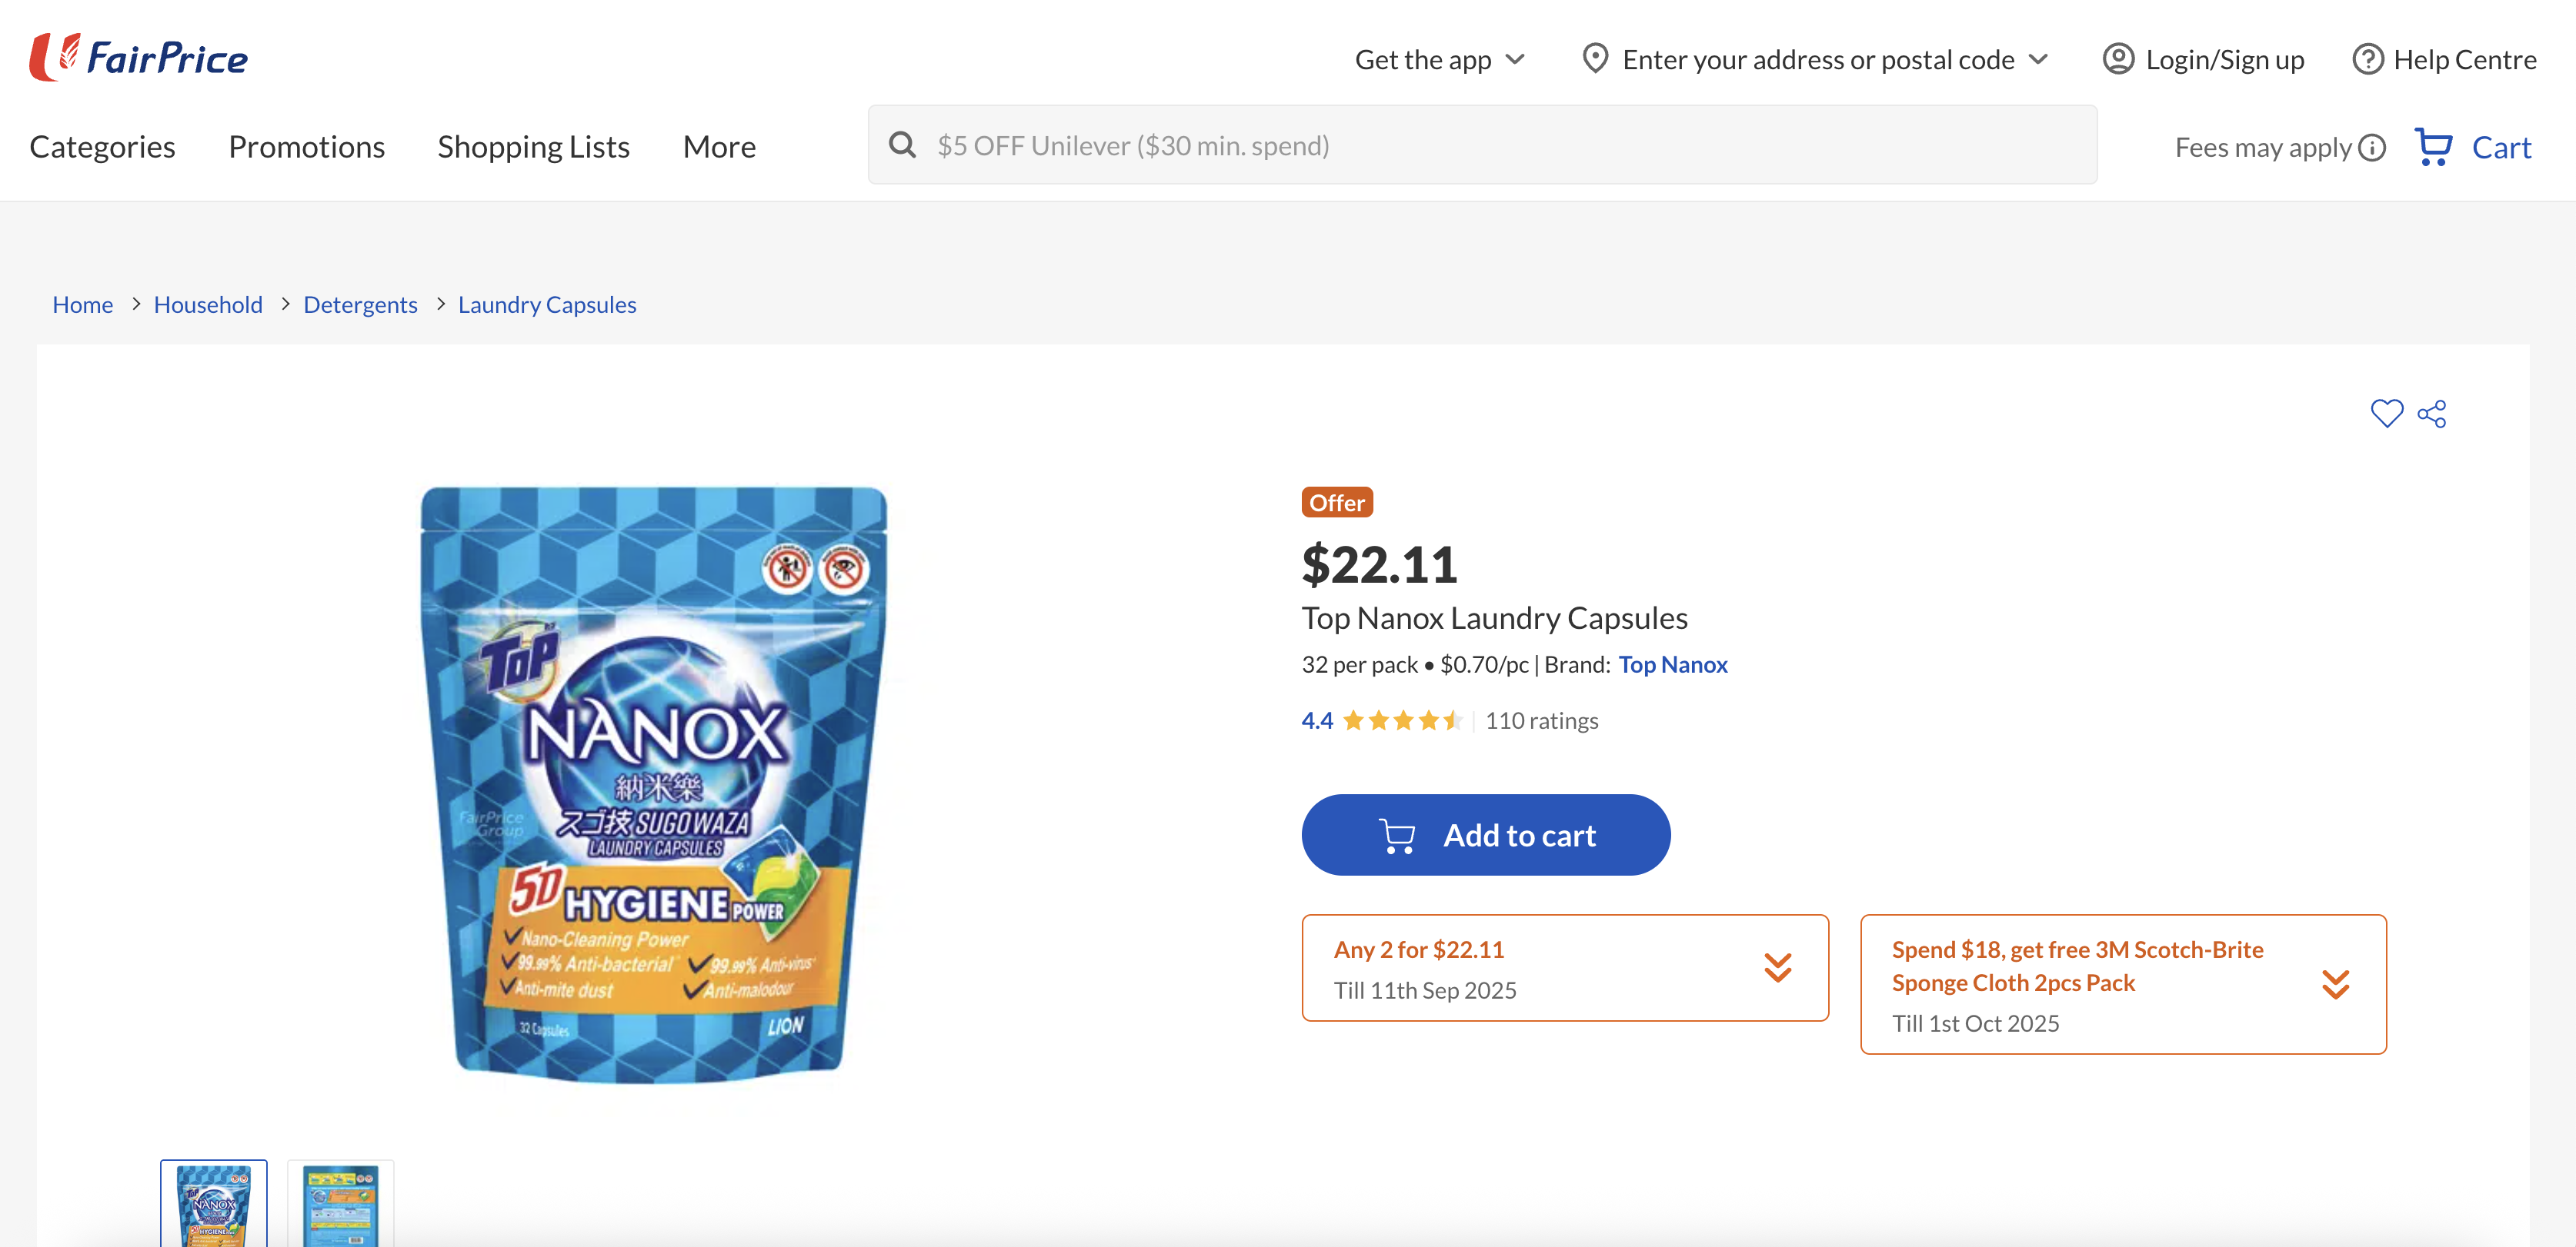
Task: Open the Top Nanox brand link
Action: [1672, 664]
